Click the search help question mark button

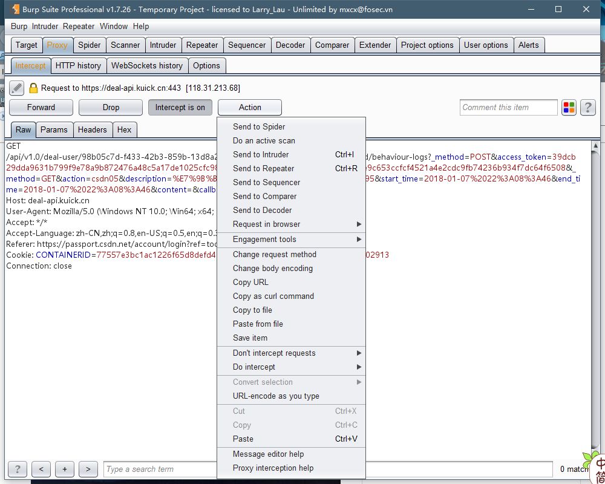[17, 469]
